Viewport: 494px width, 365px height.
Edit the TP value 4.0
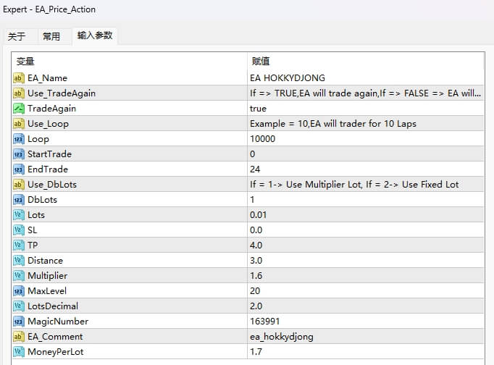coord(256,246)
